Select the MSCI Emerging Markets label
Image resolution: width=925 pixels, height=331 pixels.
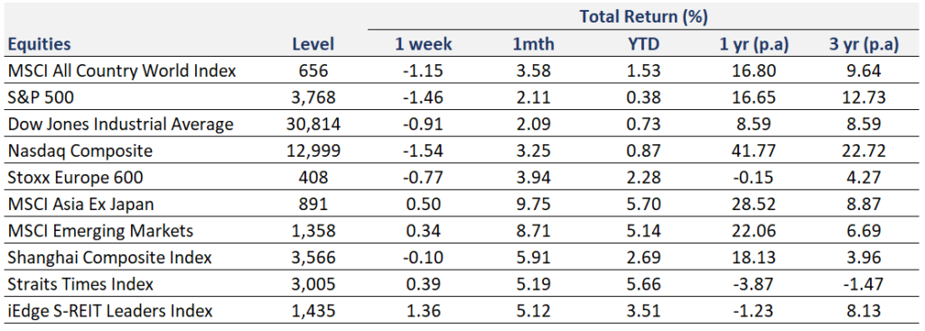click(x=99, y=231)
